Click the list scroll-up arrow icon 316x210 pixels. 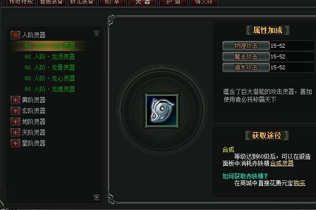(x=96, y=33)
